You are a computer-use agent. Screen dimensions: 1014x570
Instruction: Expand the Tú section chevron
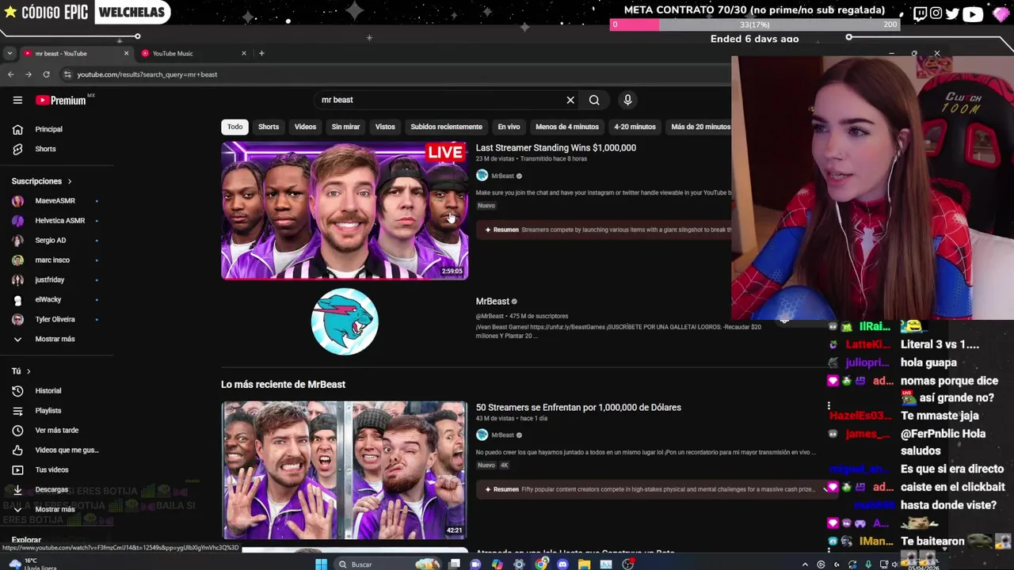(29, 371)
